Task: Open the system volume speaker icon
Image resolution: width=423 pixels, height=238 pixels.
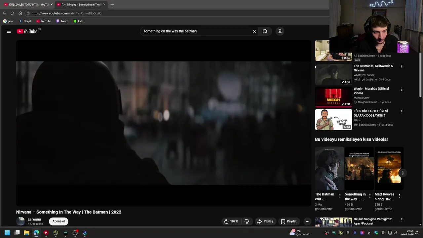Action: 395,233
